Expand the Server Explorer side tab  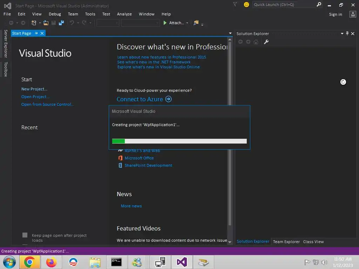click(x=6, y=43)
